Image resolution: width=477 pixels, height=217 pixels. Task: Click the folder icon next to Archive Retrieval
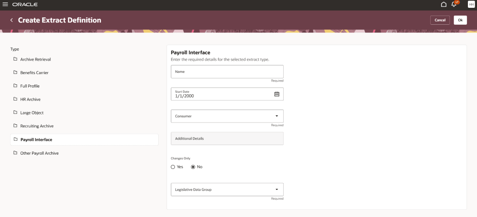pyautogui.click(x=15, y=59)
